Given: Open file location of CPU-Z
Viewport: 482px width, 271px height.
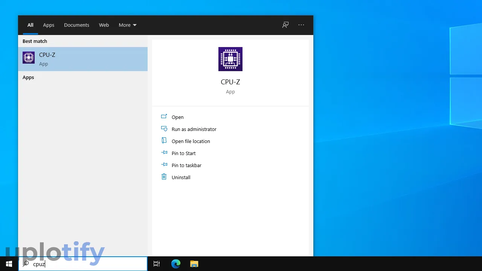Looking at the screenshot, I should pos(191,141).
